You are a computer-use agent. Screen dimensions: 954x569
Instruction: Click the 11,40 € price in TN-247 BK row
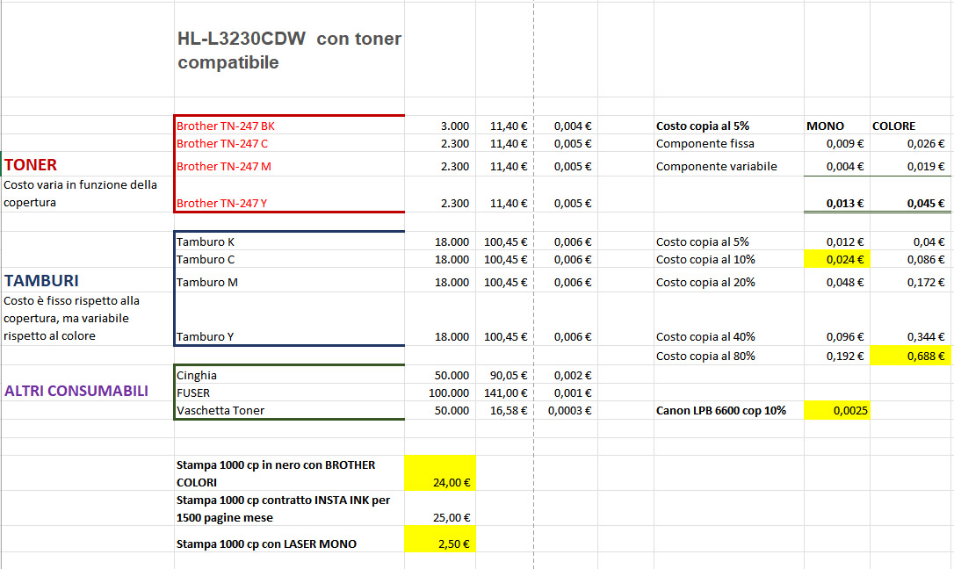coord(505,126)
